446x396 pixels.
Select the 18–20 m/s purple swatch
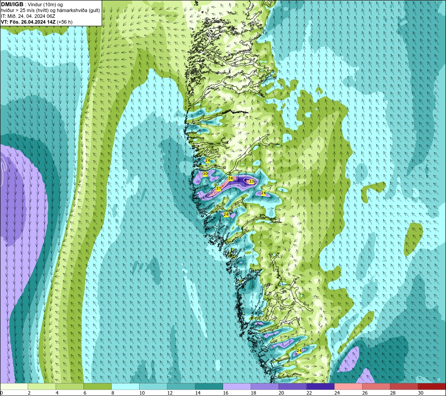(x=265, y=387)
